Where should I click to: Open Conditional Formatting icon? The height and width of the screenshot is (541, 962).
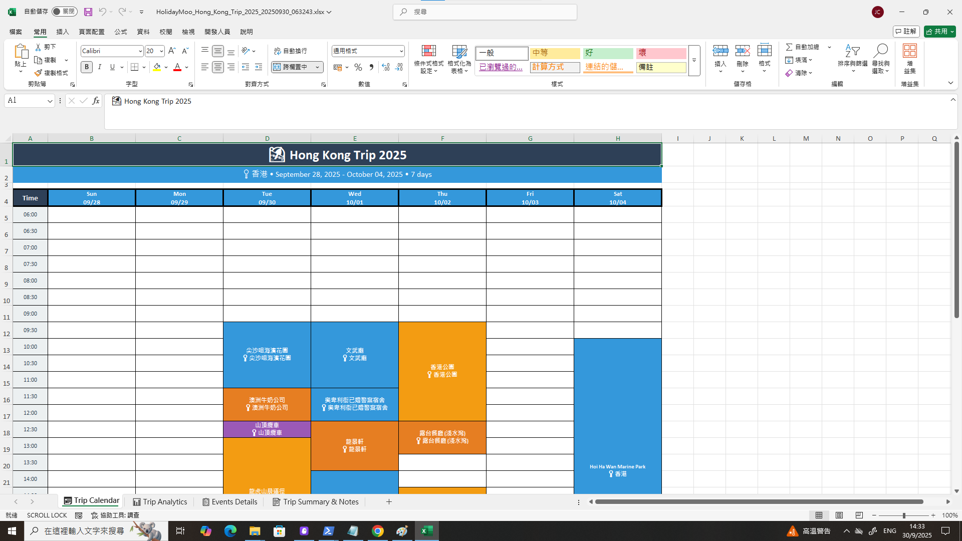(428, 51)
